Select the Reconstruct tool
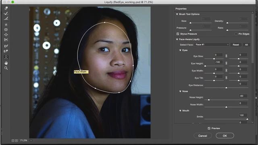 tap(6, 13)
